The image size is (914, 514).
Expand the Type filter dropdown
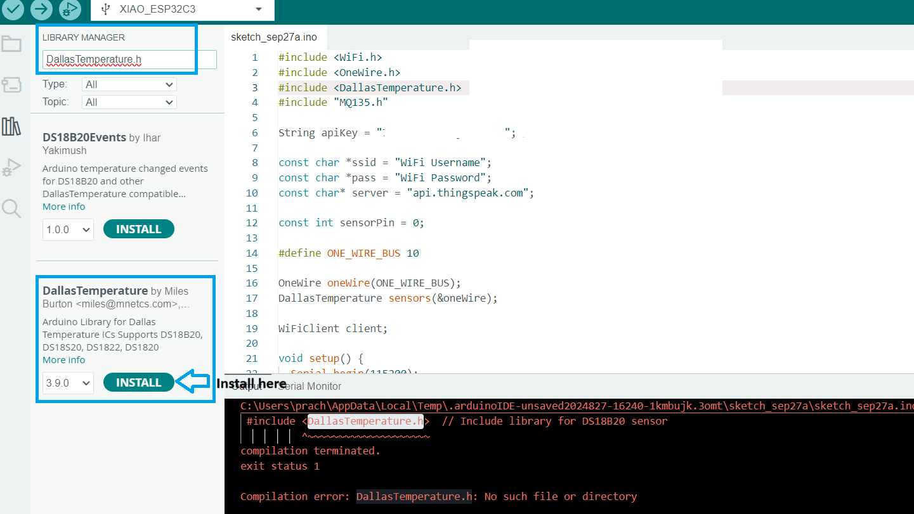pyautogui.click(x=129, y=84)
